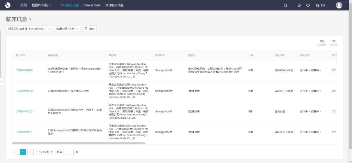This screenshot has width=352, height=163.
Task: Remove the Semaglutide片 drug name filter tag
Action: (x=50, y=29)
